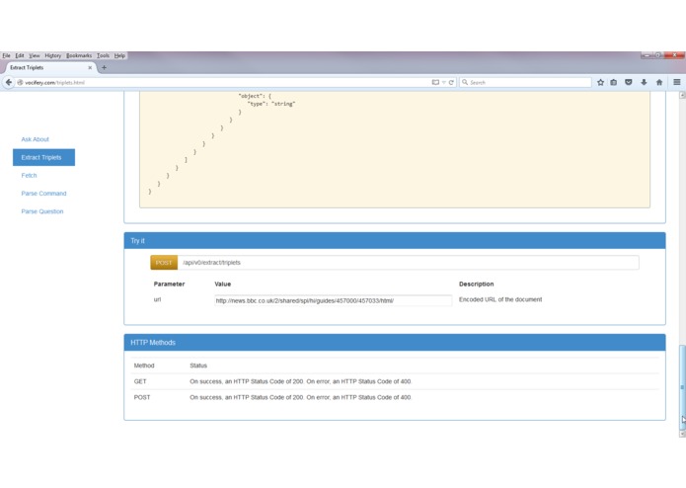The image size is (686, 488).
Task: Select Extract Triplets in the sidebar
Action: 43,157
